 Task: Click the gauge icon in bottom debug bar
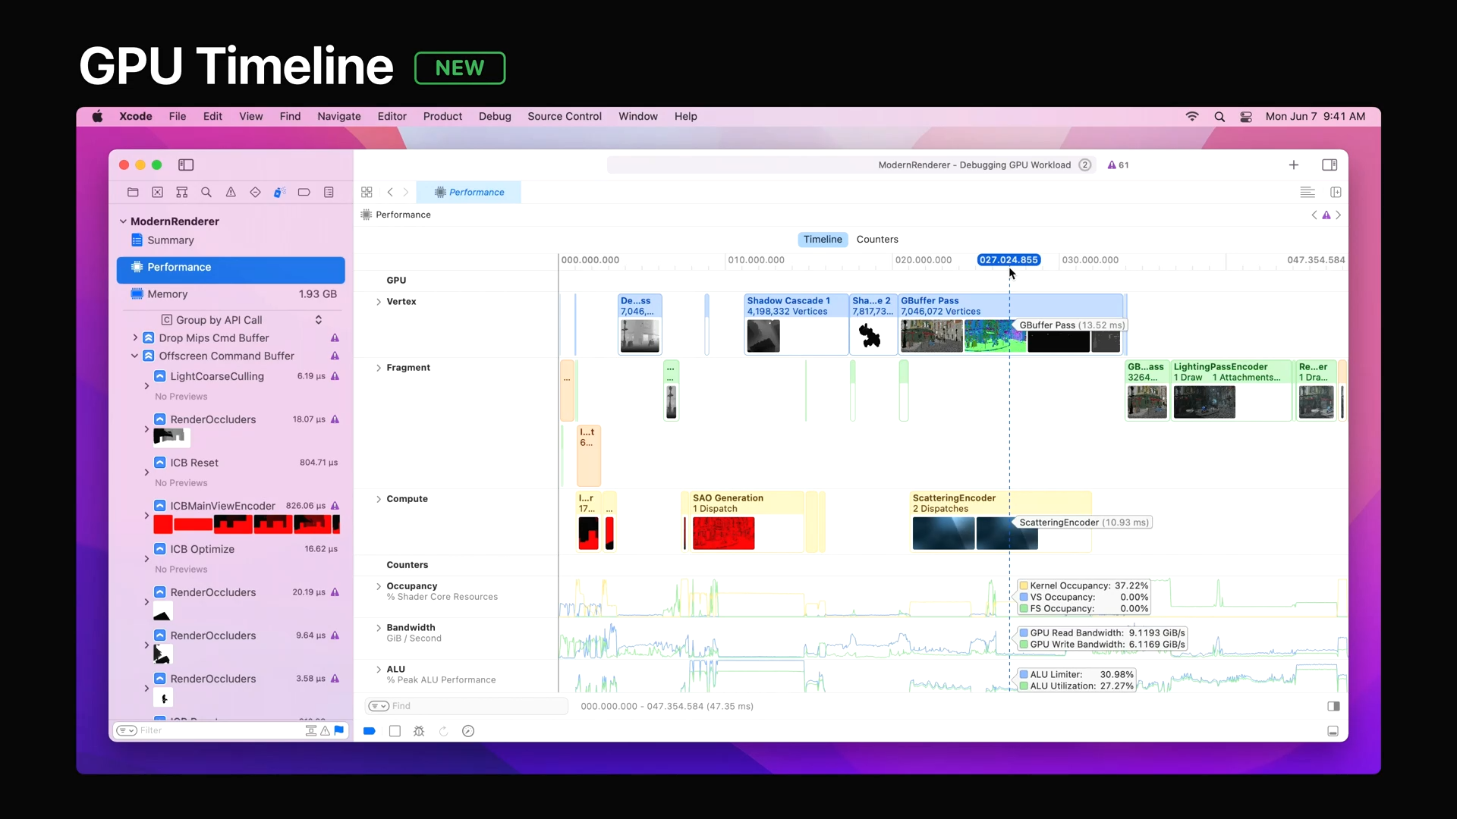click(468, 731)
